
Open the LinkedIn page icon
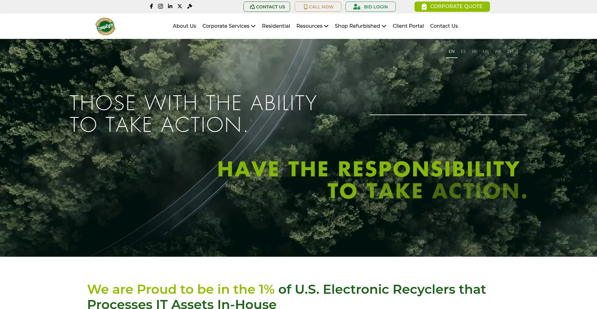point(170,6)
